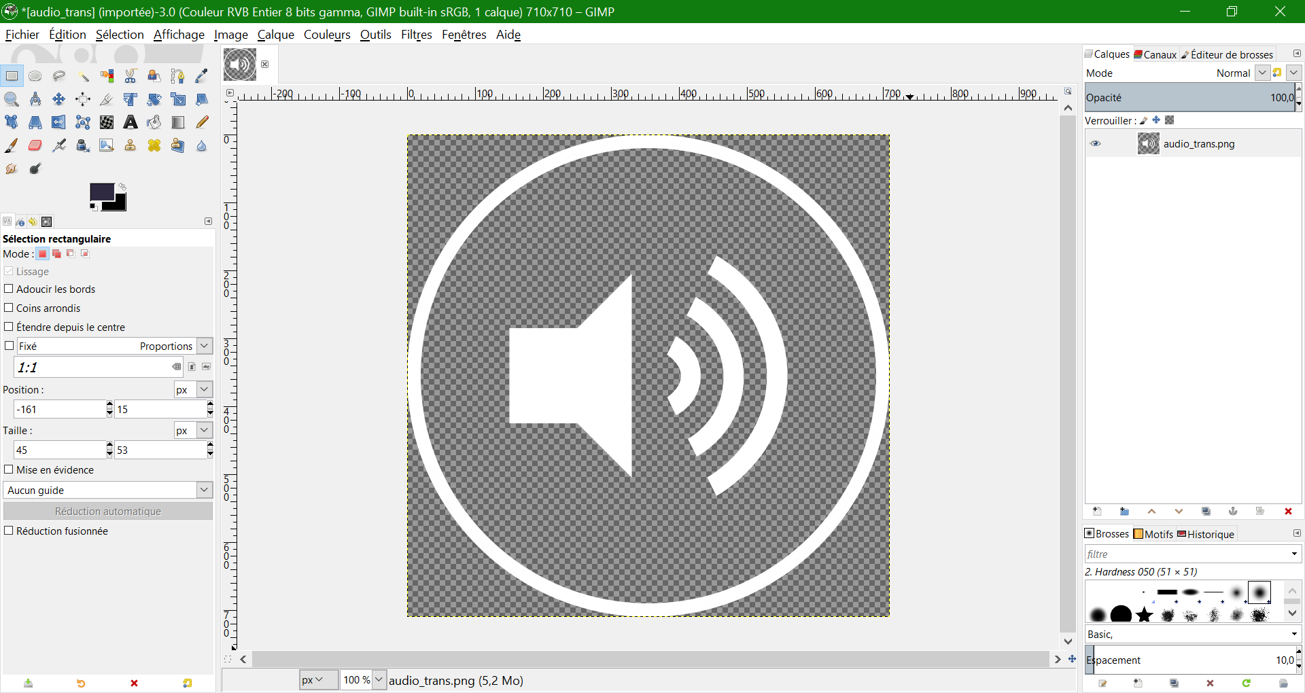Enable the Adoucir les bords checkbox
This screenshot has width=1305, height=693.
click(x=9, y=289)
